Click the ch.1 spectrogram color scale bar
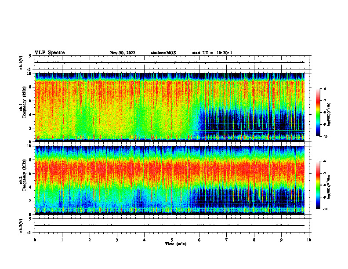 (318, 113)
